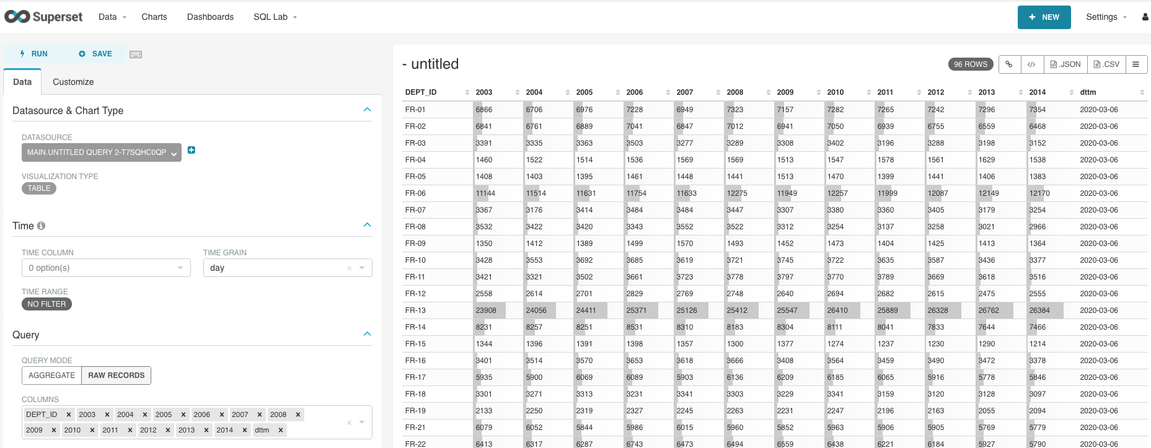The height and width of the screenshot is (448, 1151).
Task: Open the NO FILTER time range
Action: coord(46,304)
